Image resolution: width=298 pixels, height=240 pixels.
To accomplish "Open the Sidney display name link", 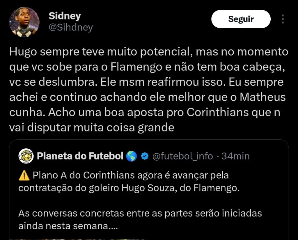I will (65, 16).
